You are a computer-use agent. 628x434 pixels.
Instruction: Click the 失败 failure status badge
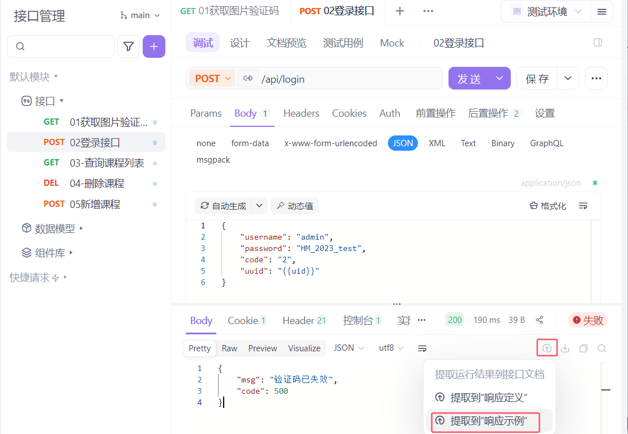tap(588, 320)
